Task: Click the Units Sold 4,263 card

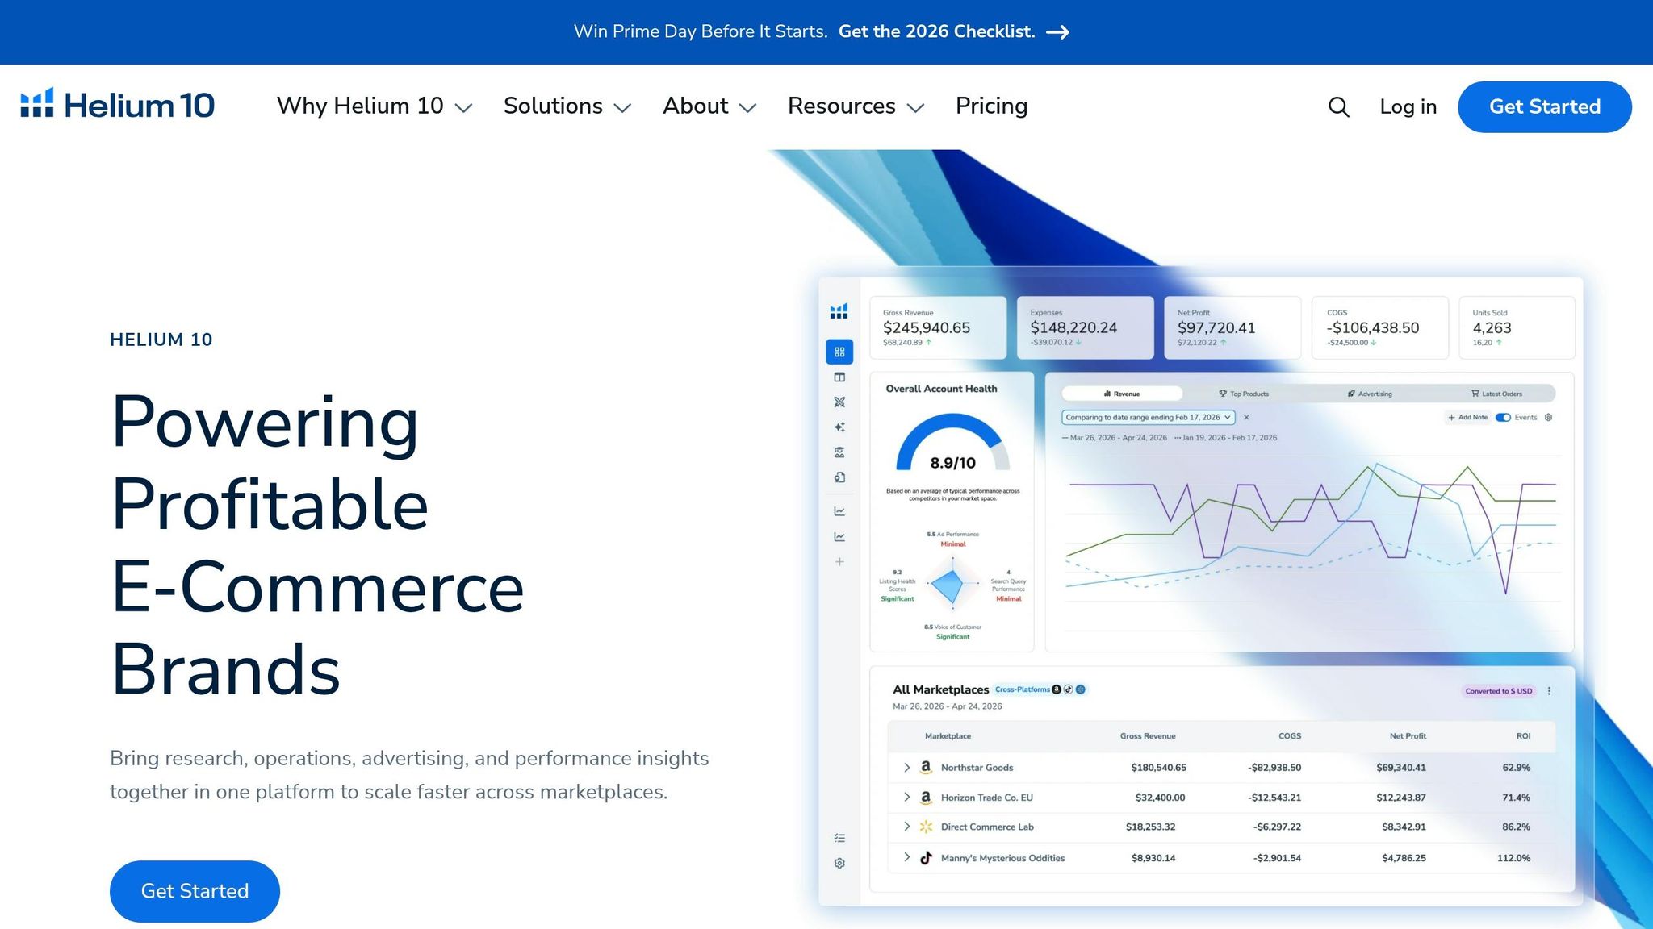Action: coord(1517,327)
